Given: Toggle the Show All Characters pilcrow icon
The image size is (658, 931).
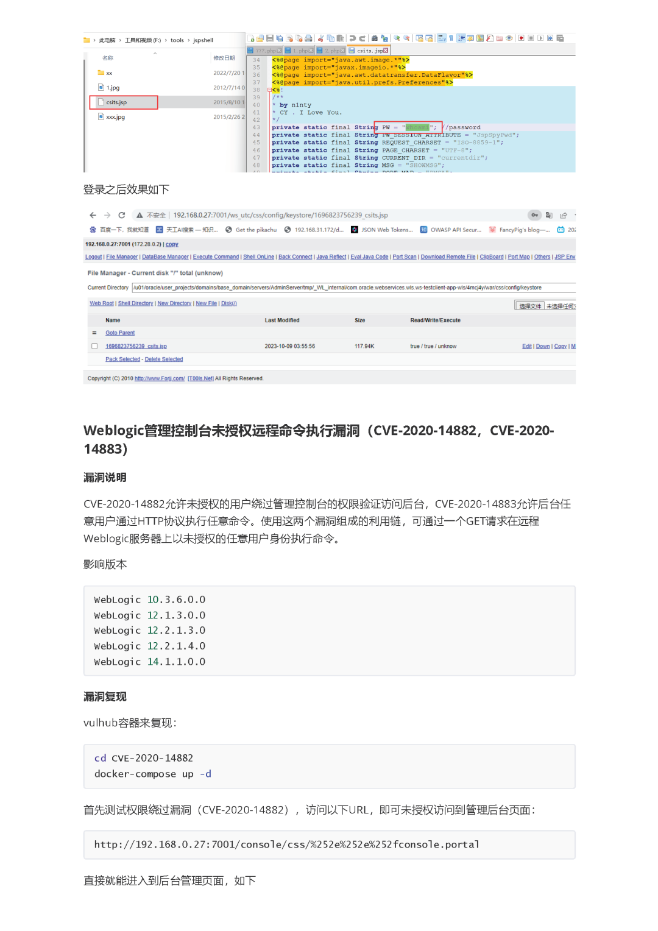Looking at the screenshot, I should point(451,38).
